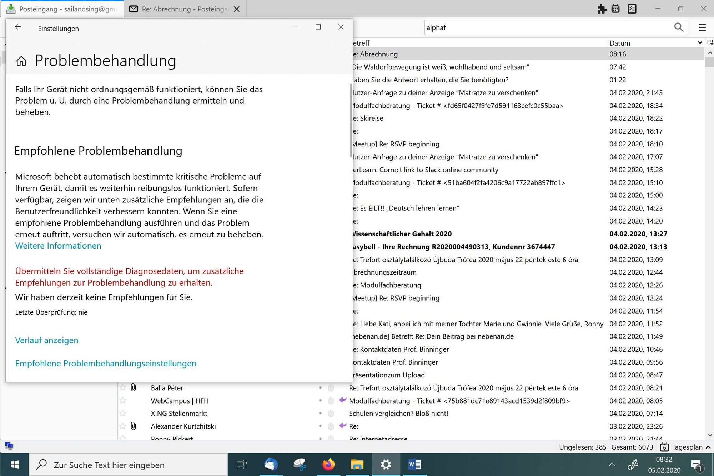
Task: Click replied arrow icon on Alexander Kurtchitski row
Action: pyautogui.click(x=343, y=426)
